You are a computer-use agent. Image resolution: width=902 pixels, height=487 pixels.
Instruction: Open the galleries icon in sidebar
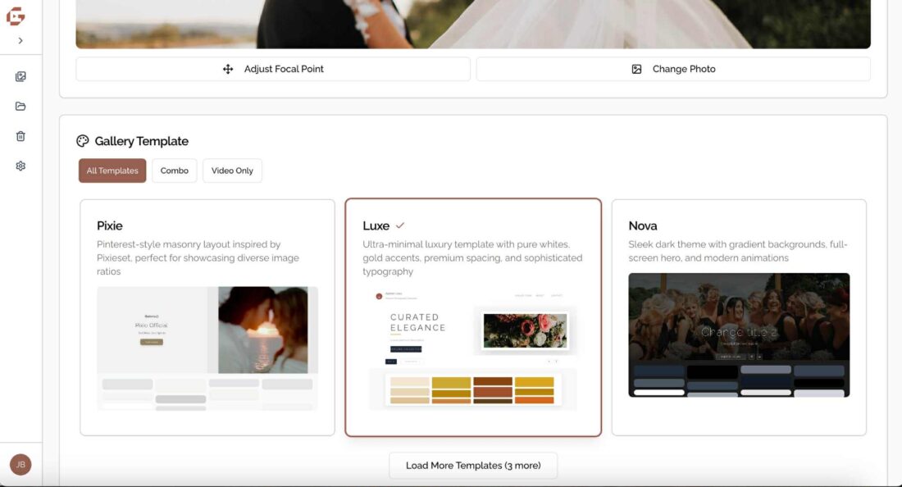pyautogui.click(x=20, y=77)
